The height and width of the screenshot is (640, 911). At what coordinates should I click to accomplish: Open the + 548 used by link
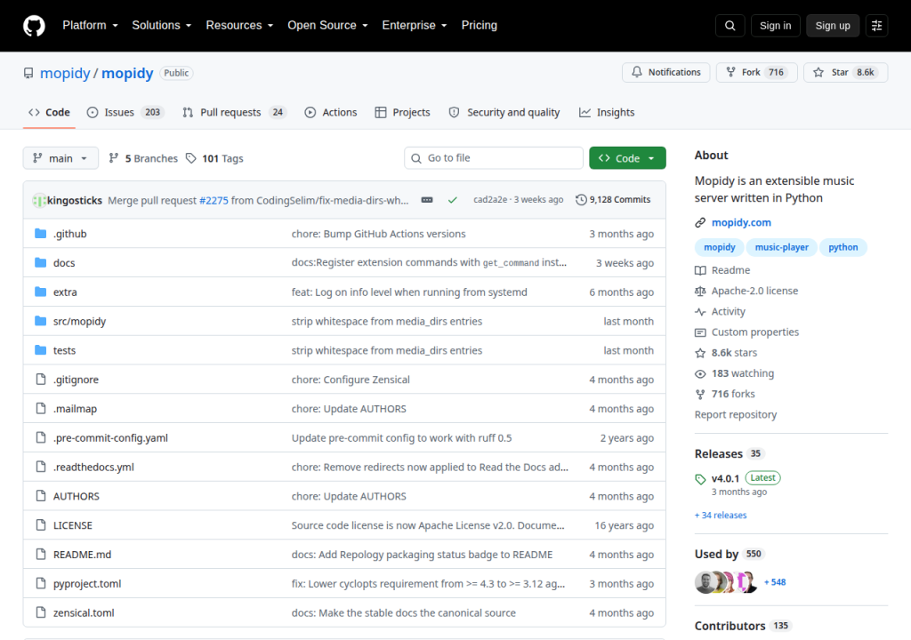point(775,582)
